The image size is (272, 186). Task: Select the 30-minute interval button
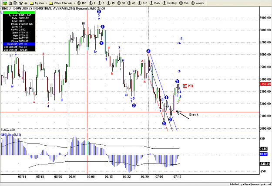coord(121,3)
